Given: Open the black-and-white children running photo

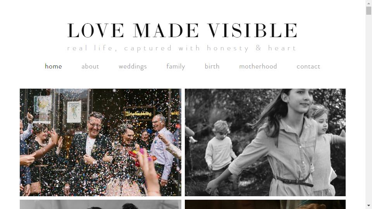Looking at the screenshot, I should (265, 142).
